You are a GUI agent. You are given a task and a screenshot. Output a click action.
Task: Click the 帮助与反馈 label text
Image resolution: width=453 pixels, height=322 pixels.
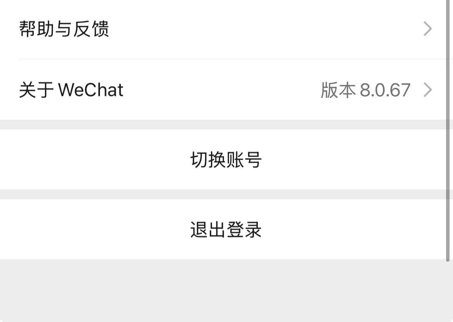coord(64,29)
